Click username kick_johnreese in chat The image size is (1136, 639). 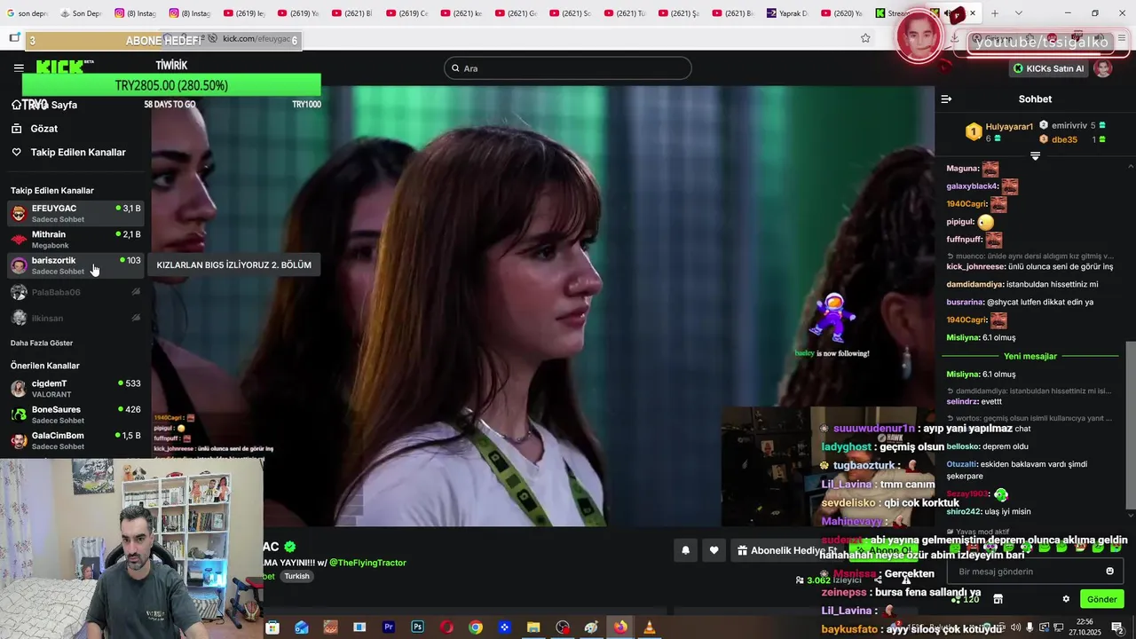coord(975,266)
